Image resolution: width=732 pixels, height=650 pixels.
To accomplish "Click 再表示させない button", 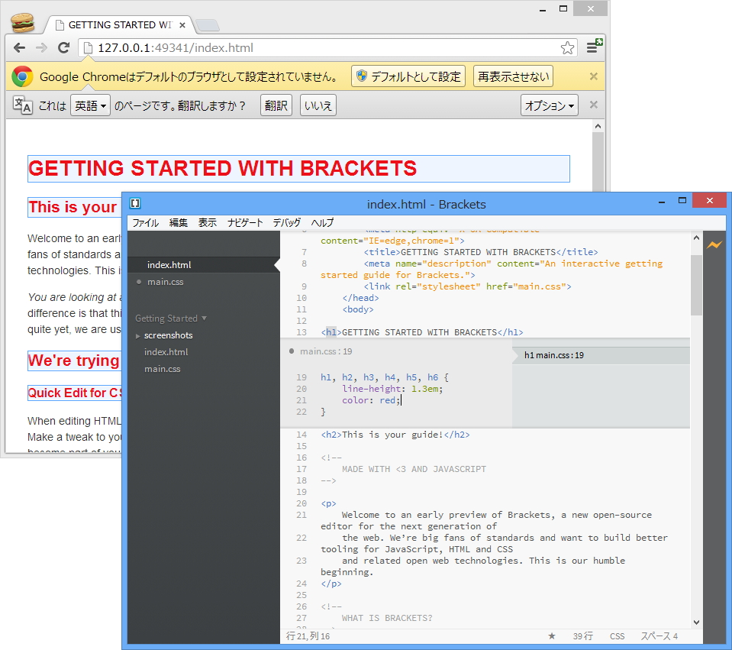I will pos(513,76).
